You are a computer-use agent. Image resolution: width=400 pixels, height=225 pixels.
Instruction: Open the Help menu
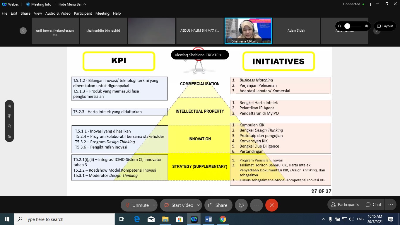click(x=117, y=13)
